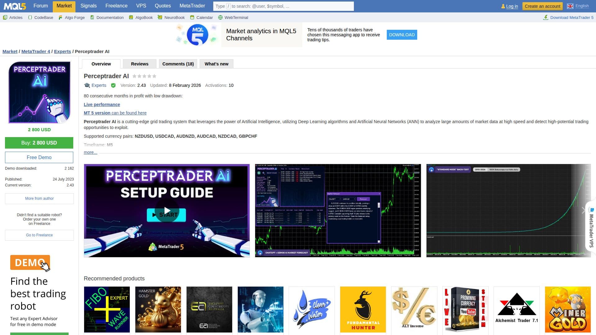
Task: Open Algo Forge link
Action: (71, 17)
